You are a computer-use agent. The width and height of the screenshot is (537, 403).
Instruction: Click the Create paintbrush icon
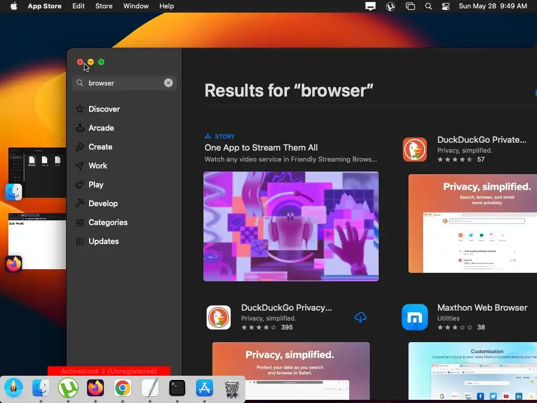tap(80, 147)
